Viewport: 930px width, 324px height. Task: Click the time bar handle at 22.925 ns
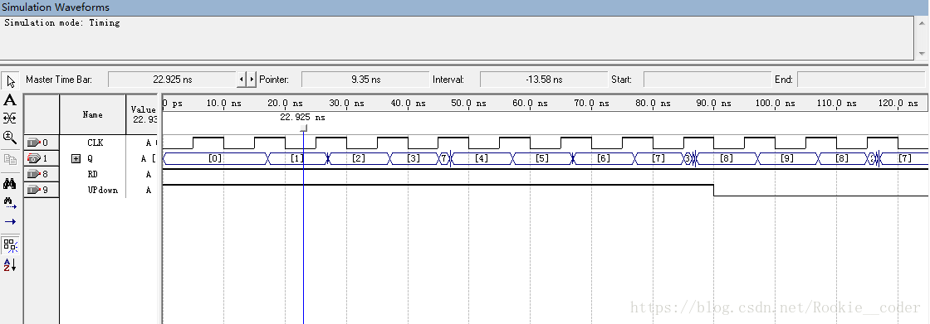click(x=304, y=128)
